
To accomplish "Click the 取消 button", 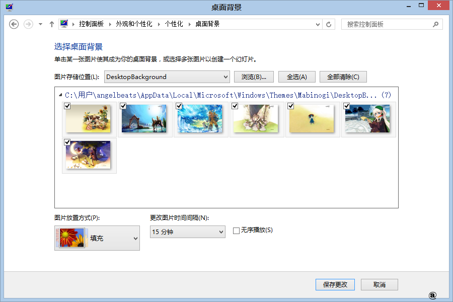I will [x=380, y=285].
